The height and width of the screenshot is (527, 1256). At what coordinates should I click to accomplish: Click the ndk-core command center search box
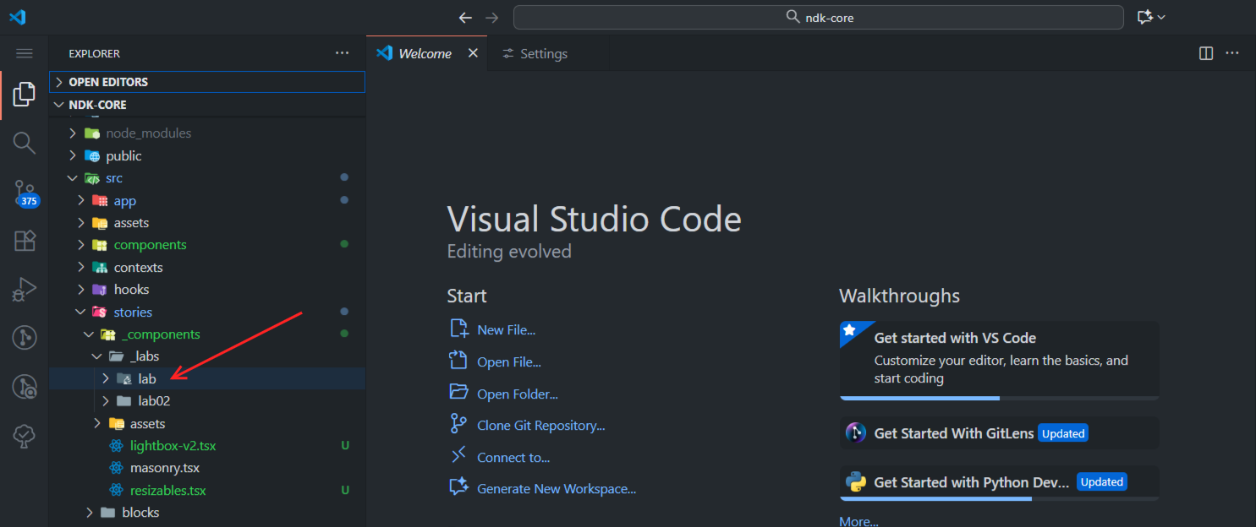(x=818, y=18)
